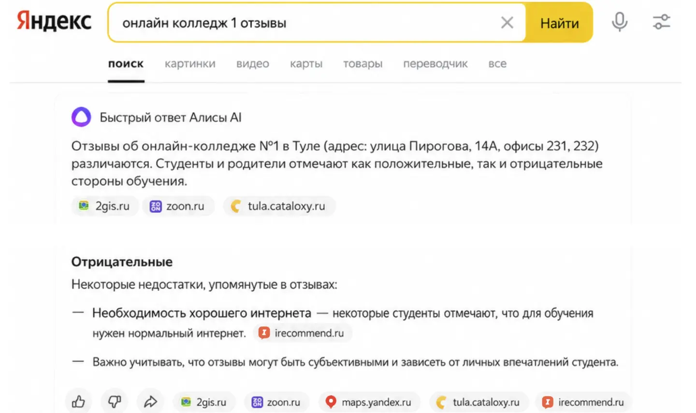Viewport: 696px width, 413px height.
Task: Open search settings sliders icon
Action: tap(661, 22)
